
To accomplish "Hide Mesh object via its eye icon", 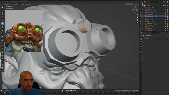I will click(166, 20).
